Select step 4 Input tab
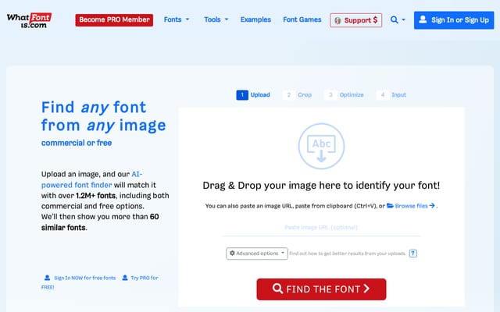500x312 pixels. [x=391, y=95]
